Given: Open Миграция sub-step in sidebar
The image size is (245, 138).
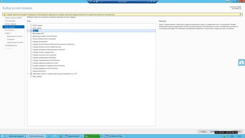Looking at the screenshot, I should pyautogui.click(x=11, y=39).
